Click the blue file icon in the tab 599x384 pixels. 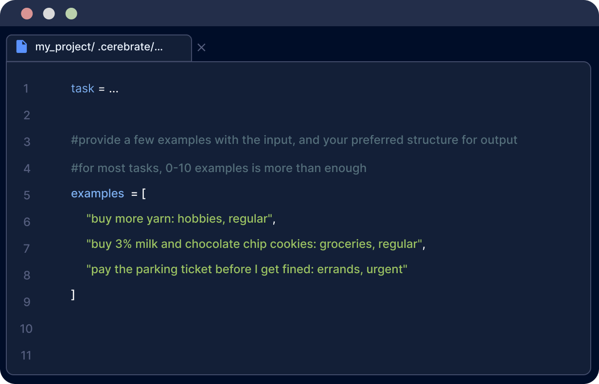[21, 47]
